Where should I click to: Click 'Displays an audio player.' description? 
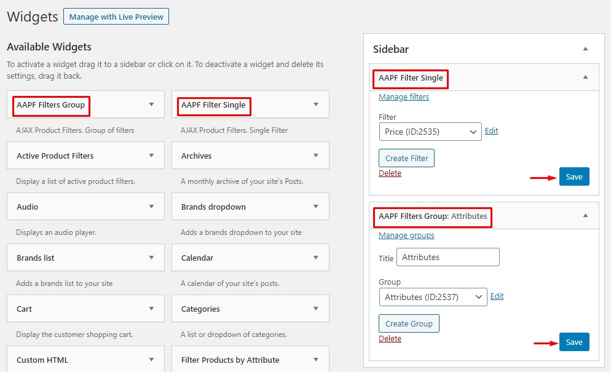pyautogui.click(x=56, y=232)
